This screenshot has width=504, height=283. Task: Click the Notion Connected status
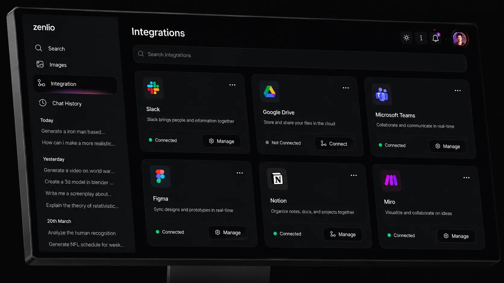coord(287,234)
